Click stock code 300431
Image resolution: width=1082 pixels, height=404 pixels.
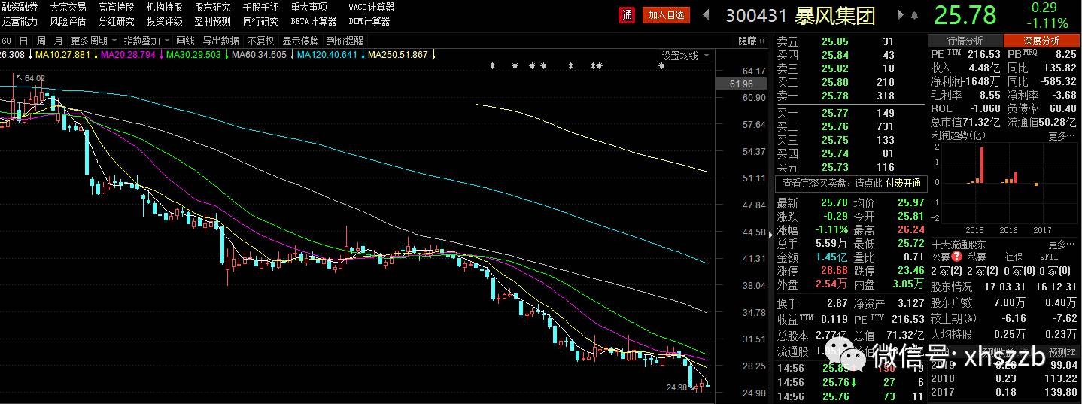point(756,15)
